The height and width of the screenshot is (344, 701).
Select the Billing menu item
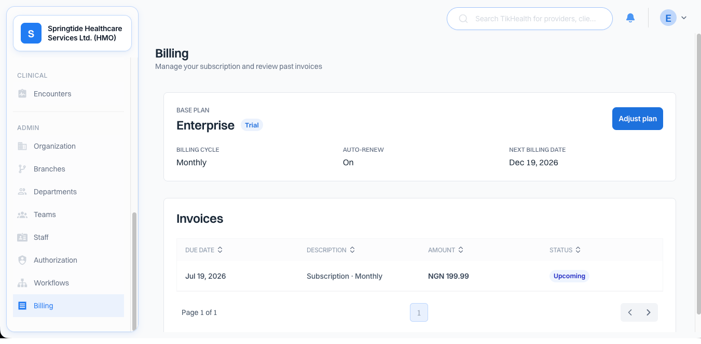68,306
